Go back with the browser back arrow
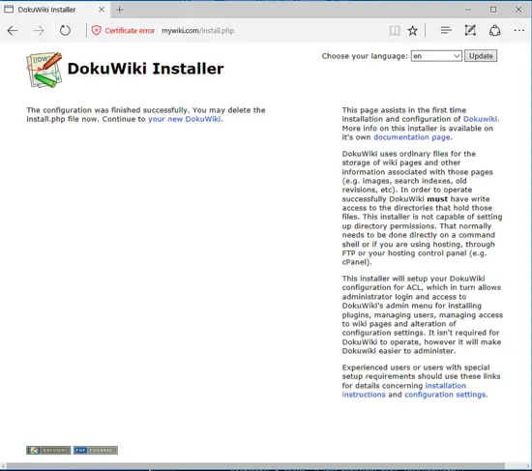Screen dimensions: 532x471 pos(13,31)
